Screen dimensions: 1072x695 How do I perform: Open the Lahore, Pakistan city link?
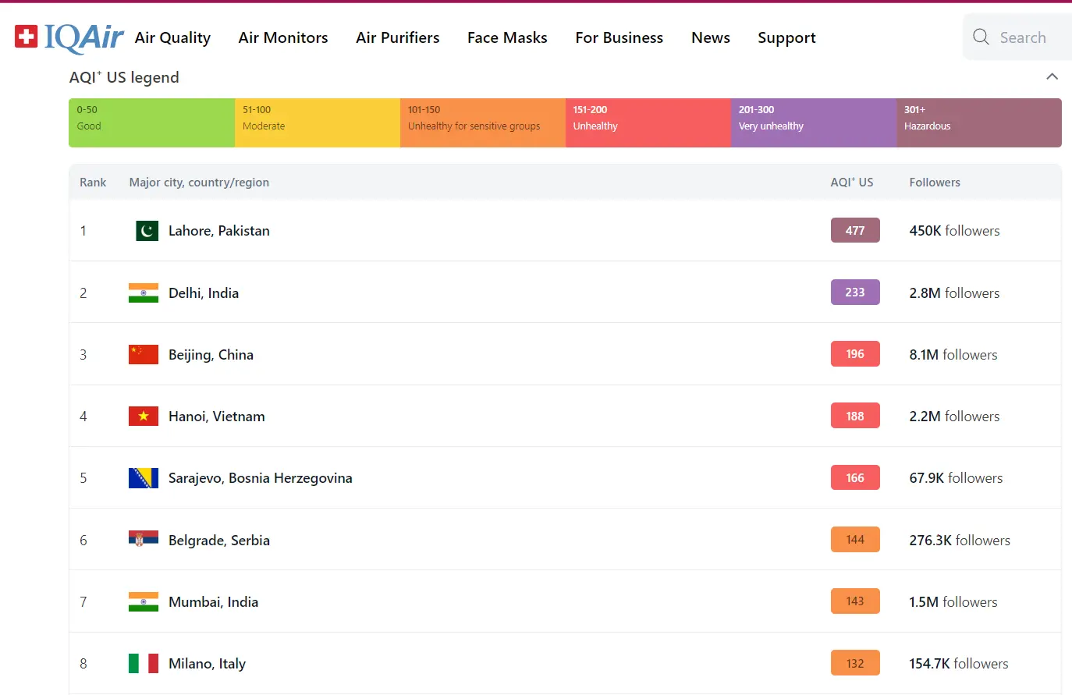(219, 231)
